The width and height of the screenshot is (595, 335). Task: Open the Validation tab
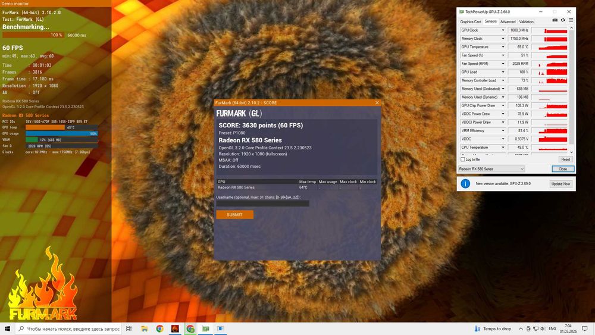click(527, 22)
